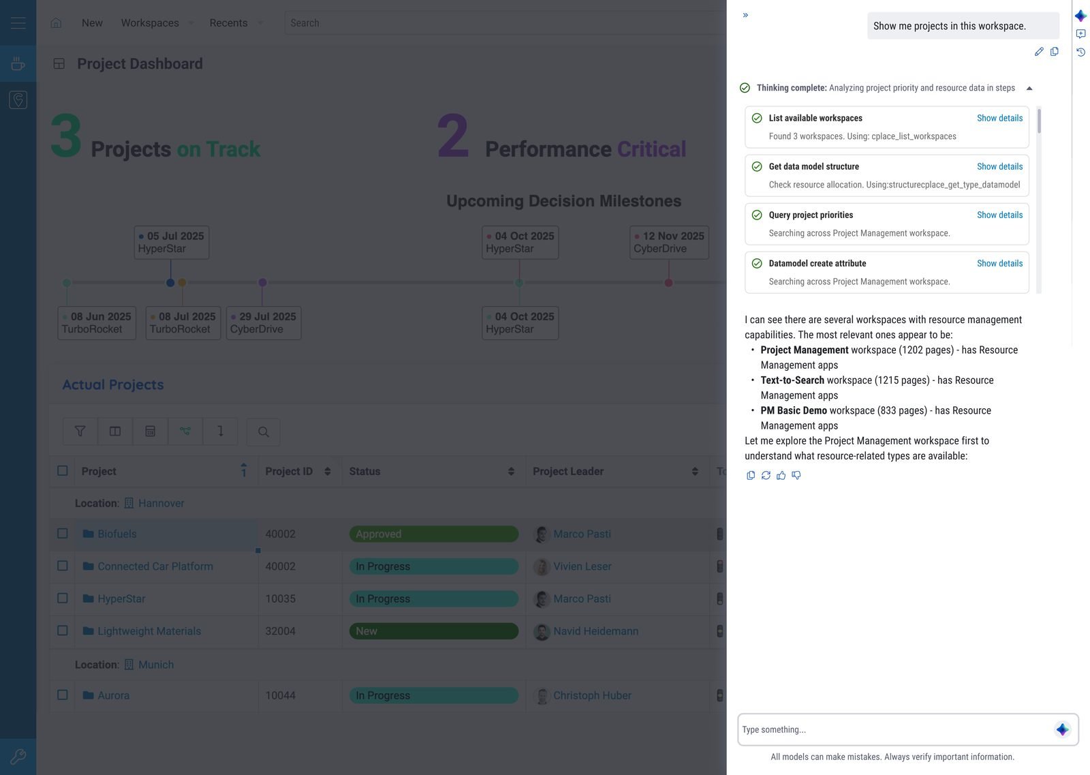Regenerate the assistant response
Viewport: 1090px width, 775px height.
tap(766, 475)
